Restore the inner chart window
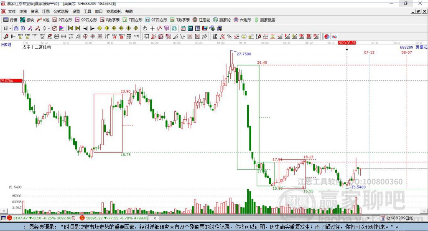Viewport: 428px width, 231px height. (419, 11)
